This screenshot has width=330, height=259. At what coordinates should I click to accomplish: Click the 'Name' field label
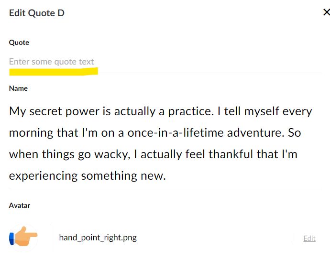[18, 88]
